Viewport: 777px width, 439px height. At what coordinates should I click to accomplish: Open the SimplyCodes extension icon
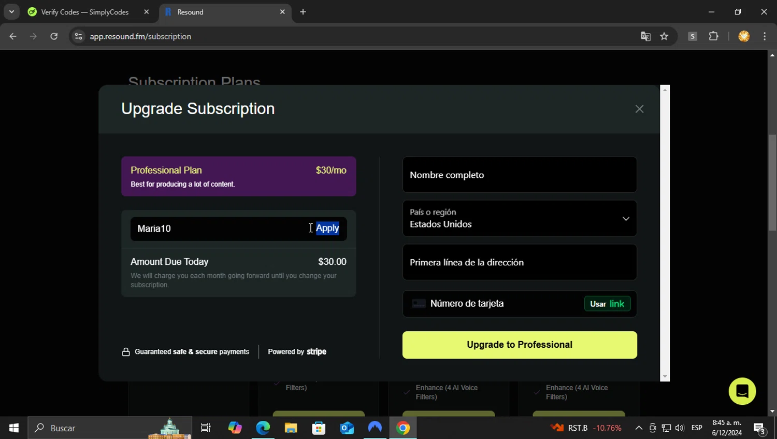click(693, 36)
